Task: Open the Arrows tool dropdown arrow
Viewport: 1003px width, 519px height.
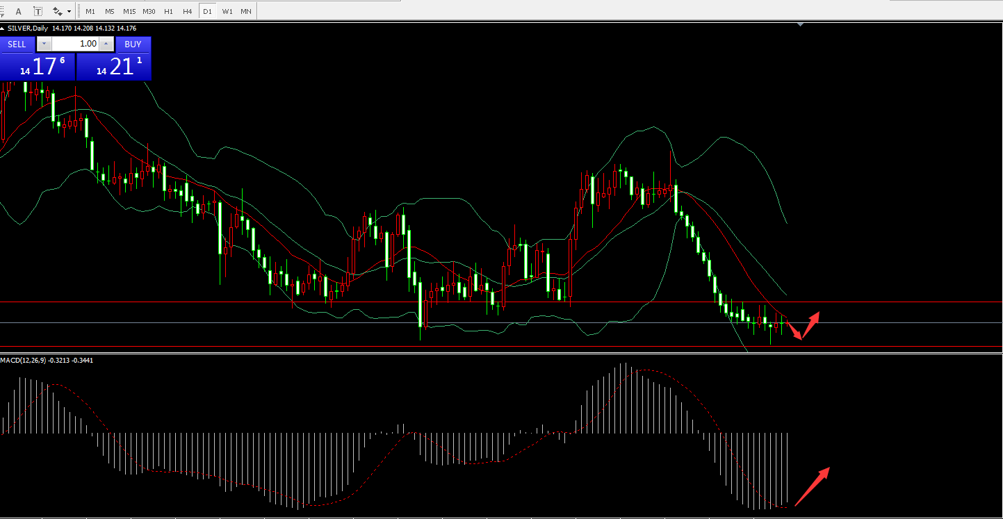Action: (69, 12)
